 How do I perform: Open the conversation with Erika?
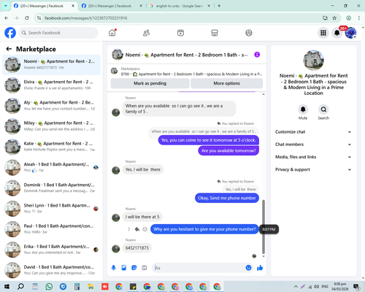pos(51,250)
